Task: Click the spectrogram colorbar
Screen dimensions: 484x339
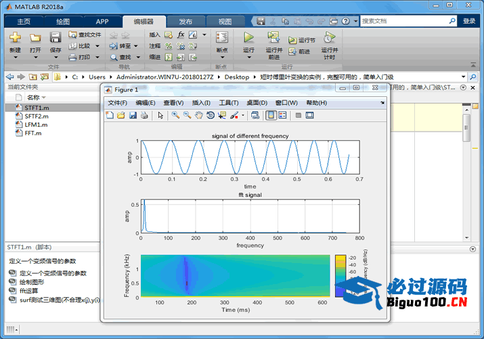Action: coord(340,276)
